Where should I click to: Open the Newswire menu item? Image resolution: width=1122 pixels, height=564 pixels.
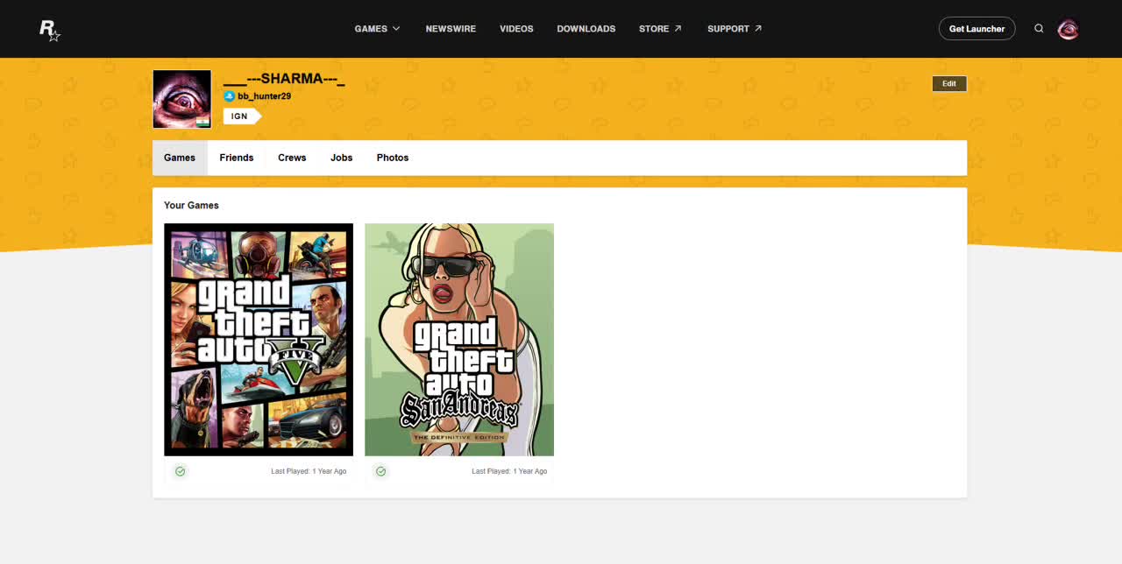(451, 29)
